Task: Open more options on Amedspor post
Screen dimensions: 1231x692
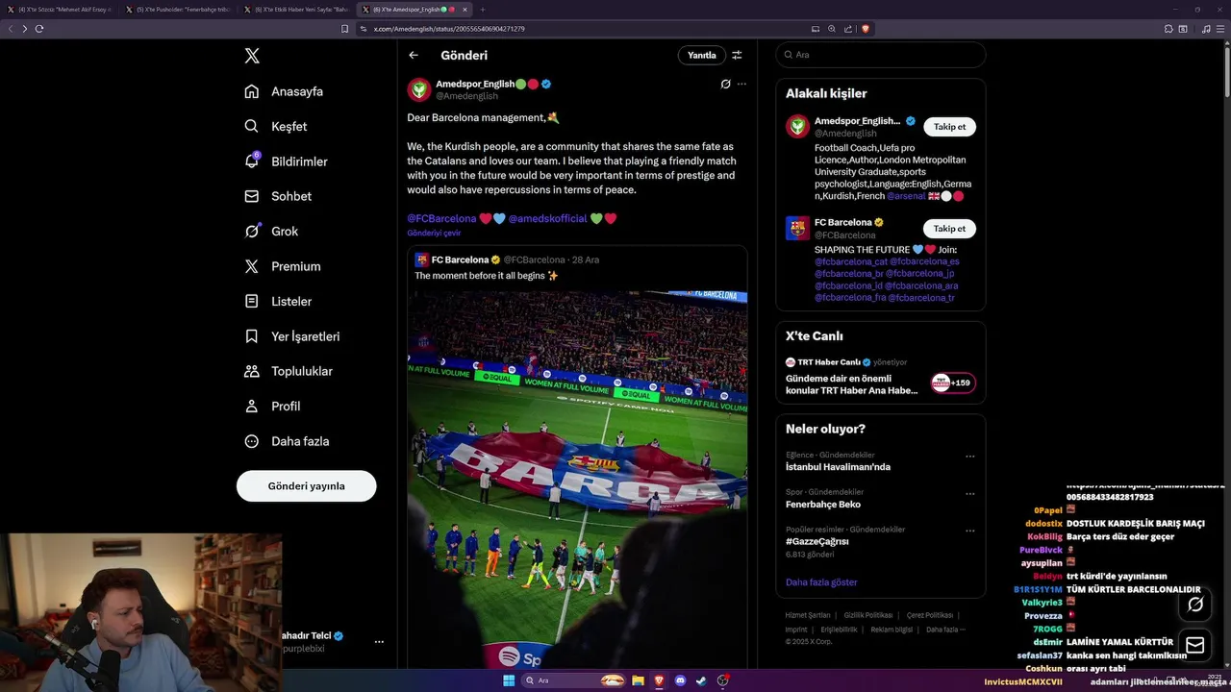Action: click(x=741, y=84)
